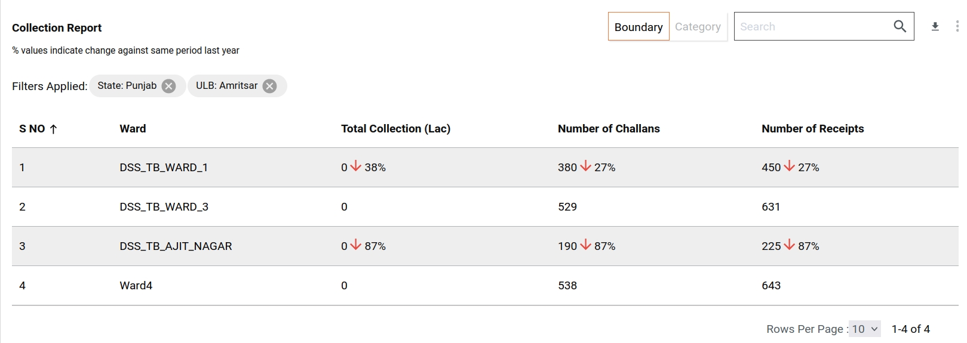Remove the ULB: Amritsar filter
The width and height of the screenshot is (967, 343).
(270, 86)
